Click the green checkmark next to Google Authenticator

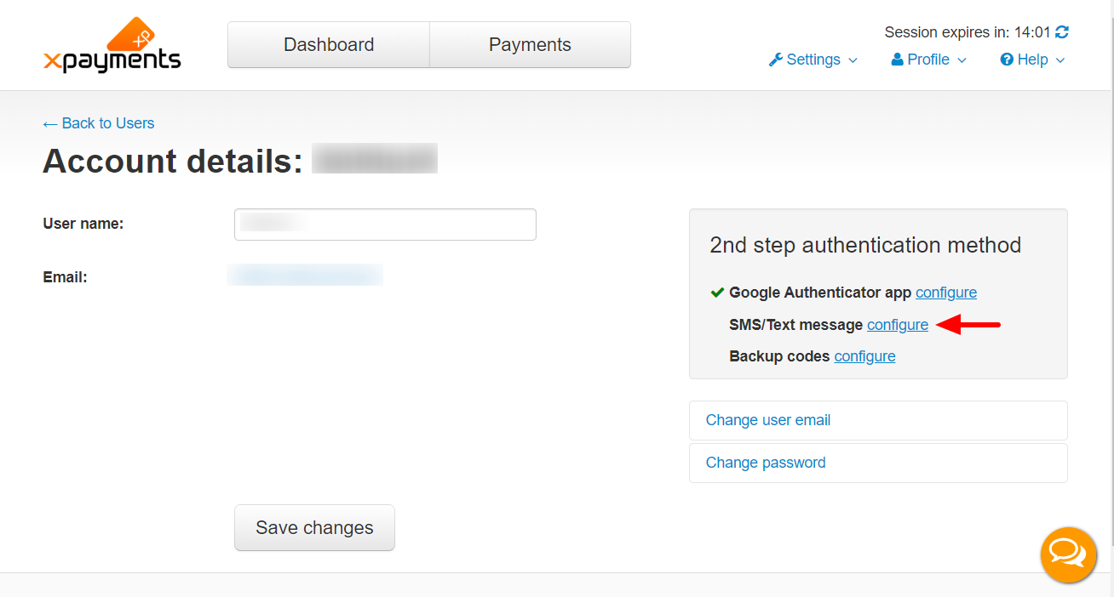pos(717,293)
